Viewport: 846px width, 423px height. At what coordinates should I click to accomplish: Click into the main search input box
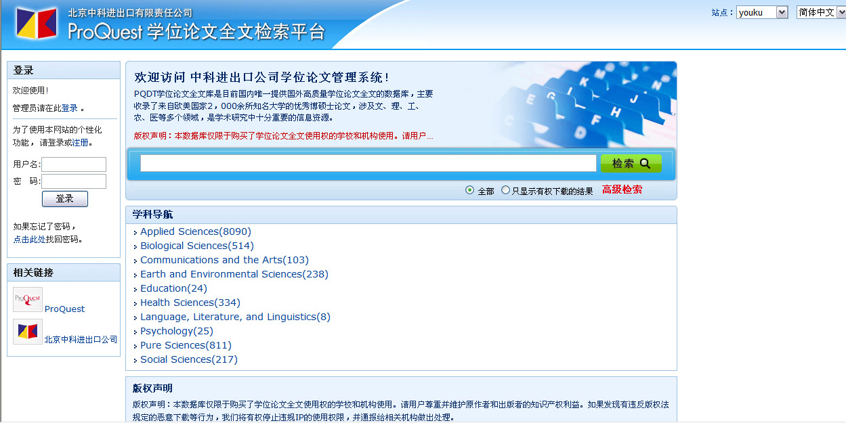368,163
